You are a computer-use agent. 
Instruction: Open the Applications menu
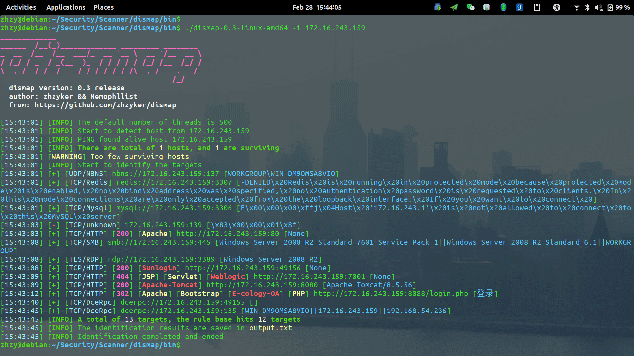click(x=66, y=7)
